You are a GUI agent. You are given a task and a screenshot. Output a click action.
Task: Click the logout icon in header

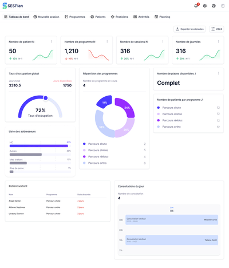click(223, 6)
